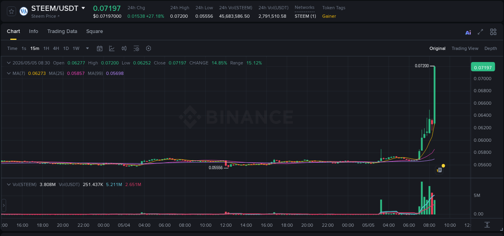Switch to the Trading Data tab

62,31
